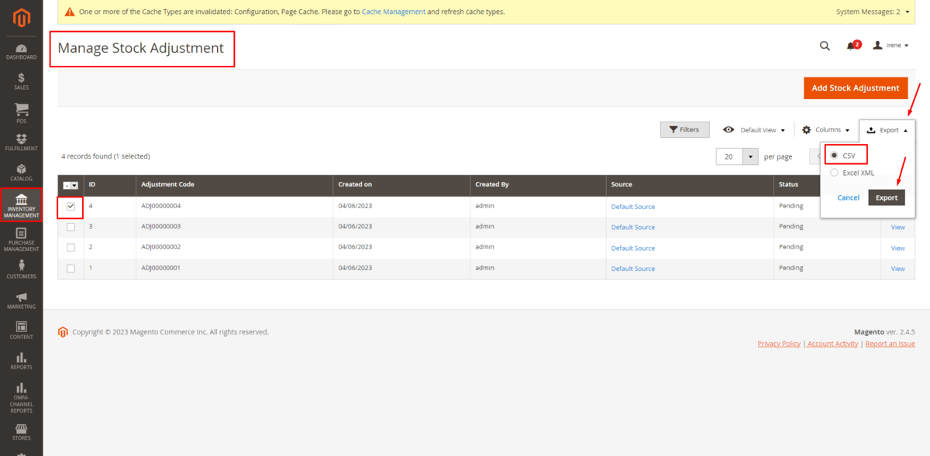Open Purchase Management menu
Screen dimensions: 930x456
(x=21, y=239)
